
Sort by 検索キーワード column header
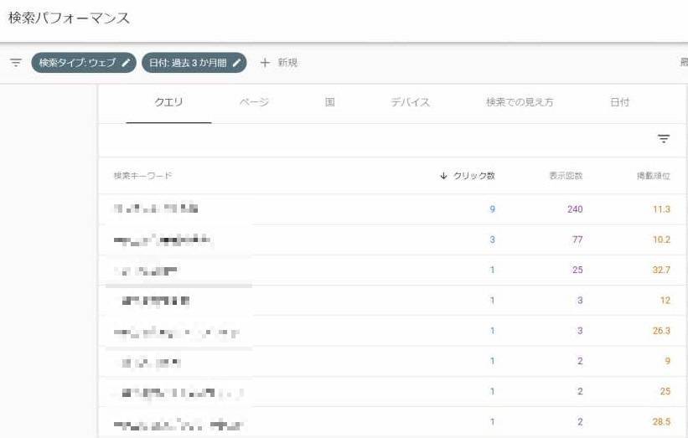[x=143, y=176]
